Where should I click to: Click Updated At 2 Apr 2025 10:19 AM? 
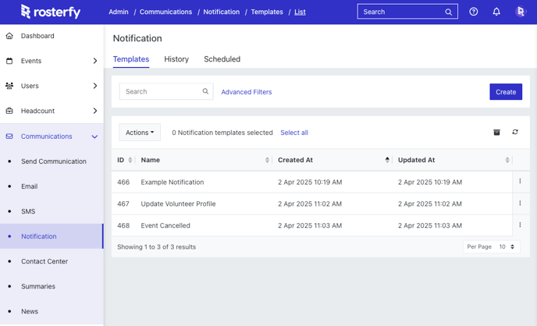[430, 182]
